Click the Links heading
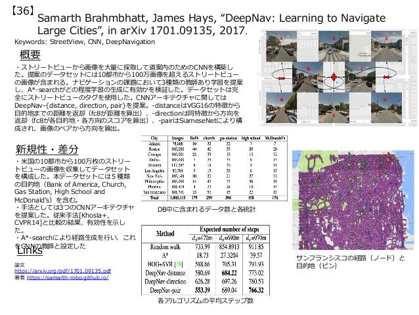Screen dimensions: 419x315 click(30, 251)
